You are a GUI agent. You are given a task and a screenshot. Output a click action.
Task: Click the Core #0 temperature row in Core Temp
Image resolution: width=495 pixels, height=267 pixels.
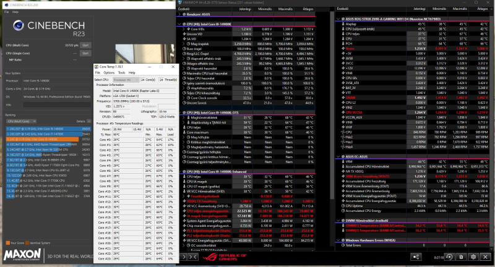click(136, 140)
